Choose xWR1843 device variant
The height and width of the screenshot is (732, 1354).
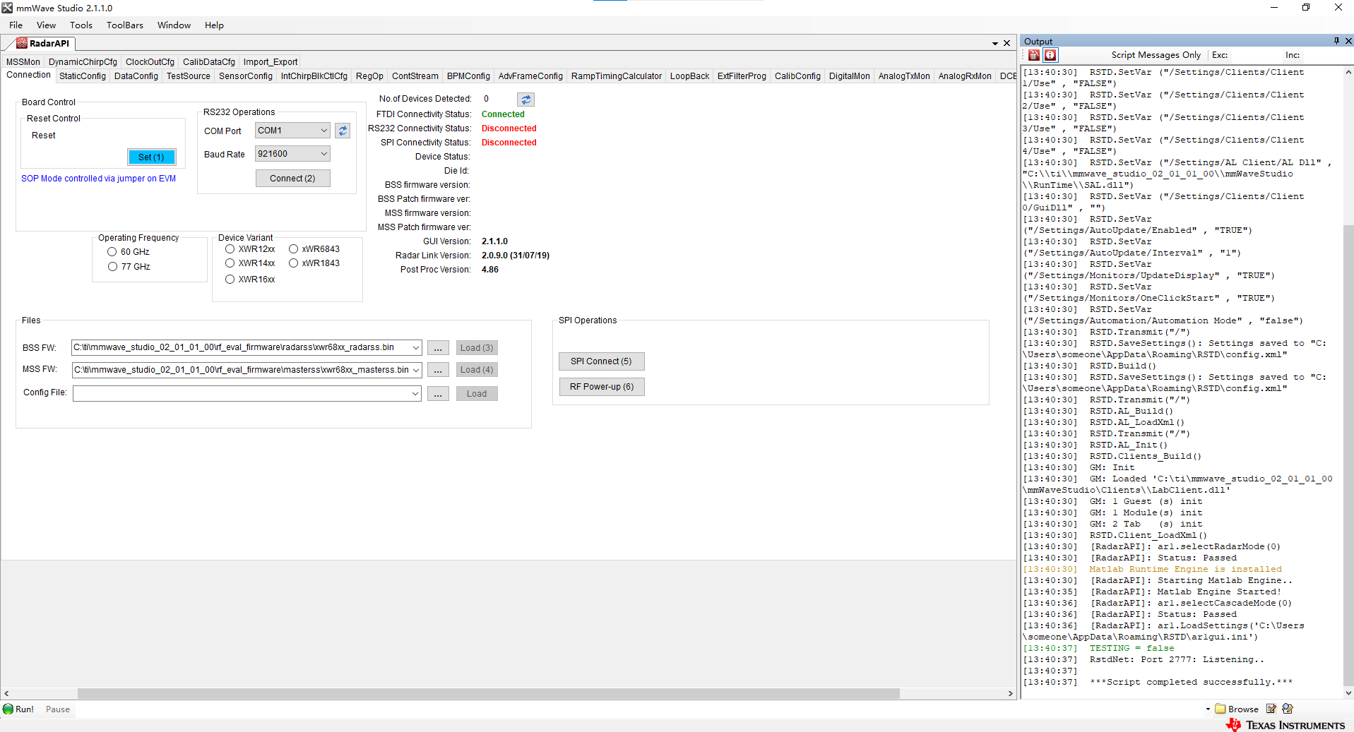pyautogui.click(x=293, y=263)
